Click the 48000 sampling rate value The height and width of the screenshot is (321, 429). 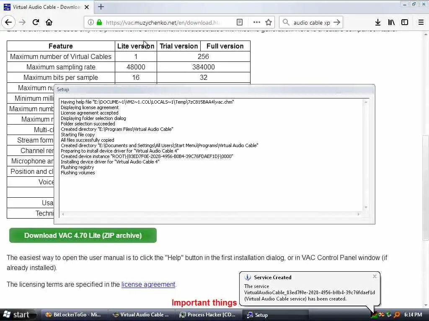pos(136,67)
